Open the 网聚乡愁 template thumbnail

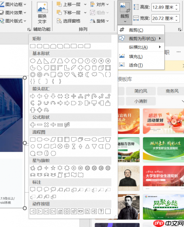(x=164, y=207)
